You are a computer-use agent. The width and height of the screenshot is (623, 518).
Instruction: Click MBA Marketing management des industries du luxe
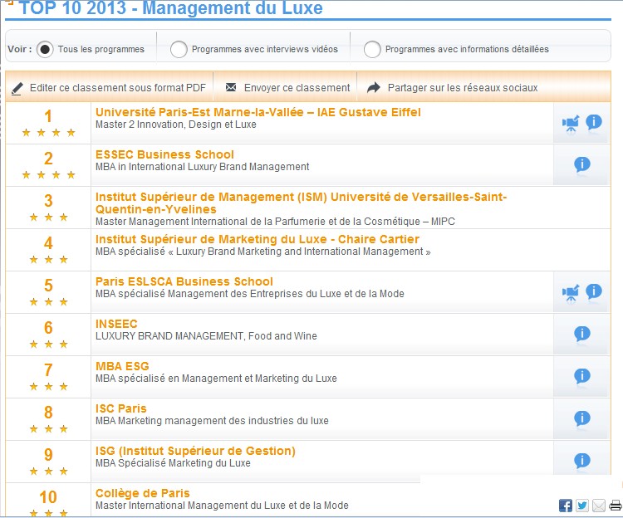pyautogui.click(x=212, y=421)
